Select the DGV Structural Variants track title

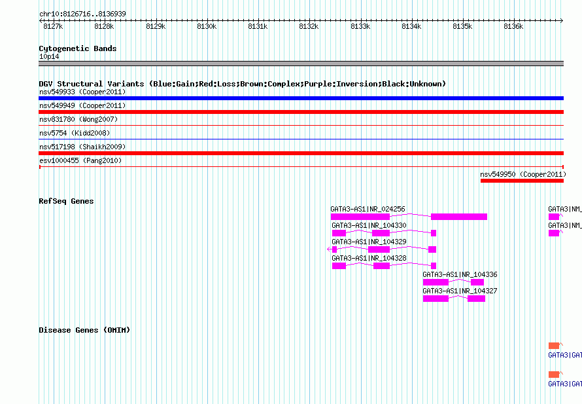pyautogui.click(x=243, y=84)
